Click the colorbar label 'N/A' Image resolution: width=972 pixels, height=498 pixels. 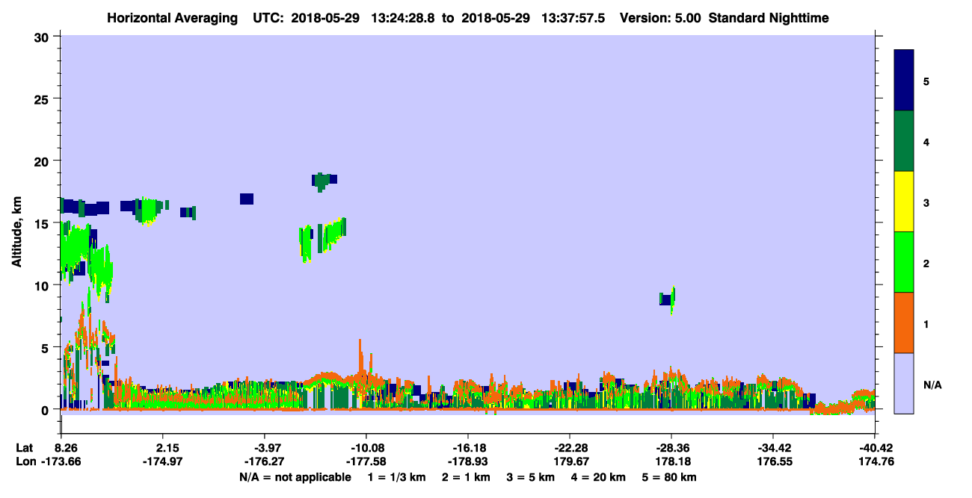pos(933,385)
